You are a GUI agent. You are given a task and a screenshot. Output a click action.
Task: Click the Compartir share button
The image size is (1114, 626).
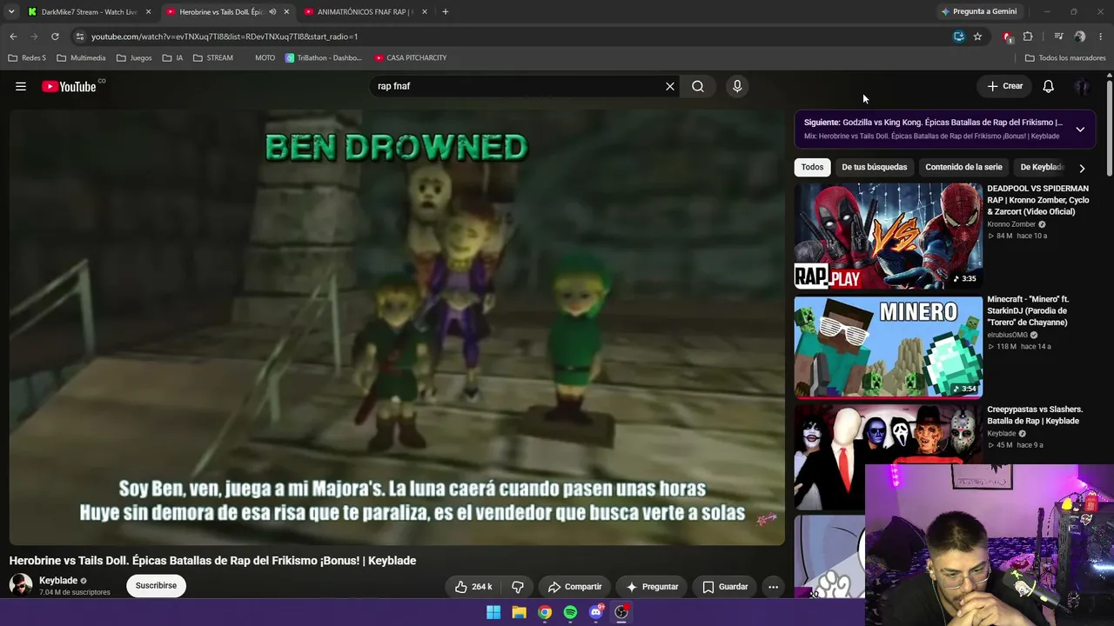click(x=574, y=587)
